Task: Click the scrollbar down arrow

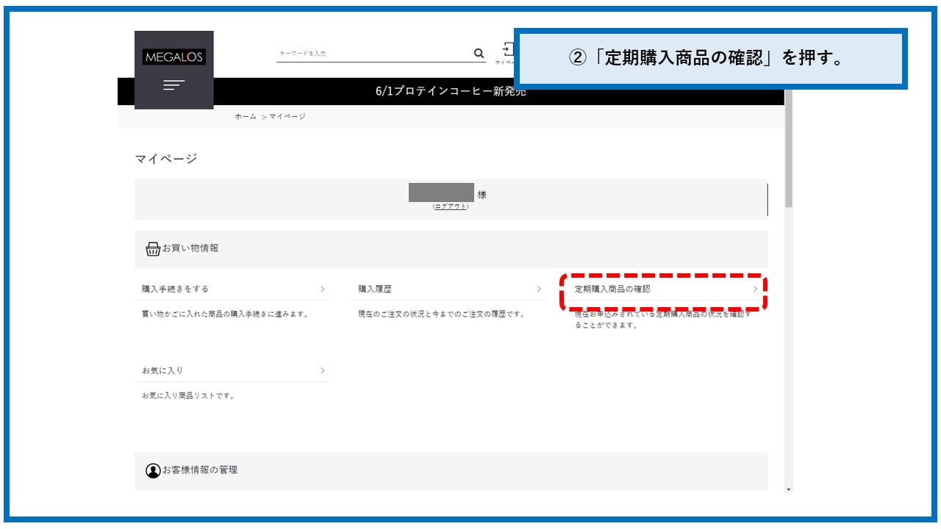Action: pyautogui.click(x=789, y=489)
